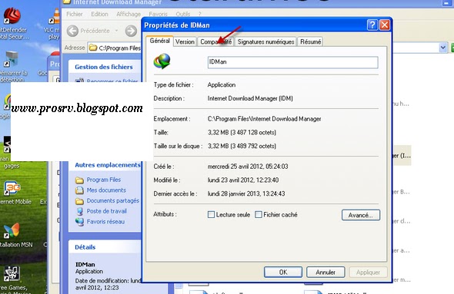Image resolution: width=454 pixels, height=294 pixels.
Task: Click the Poste de travail computer icon
Action: point(79,211)
